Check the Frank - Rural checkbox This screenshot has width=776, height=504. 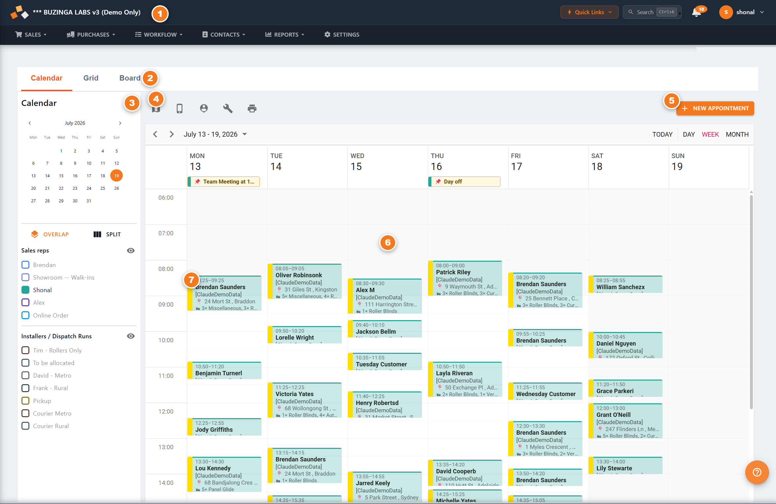pos(25,388)
